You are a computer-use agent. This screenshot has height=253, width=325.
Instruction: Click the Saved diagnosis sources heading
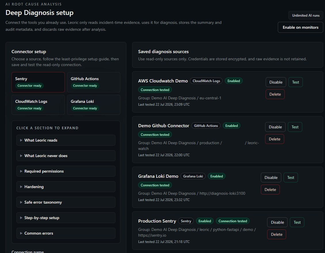click(163, 52)
